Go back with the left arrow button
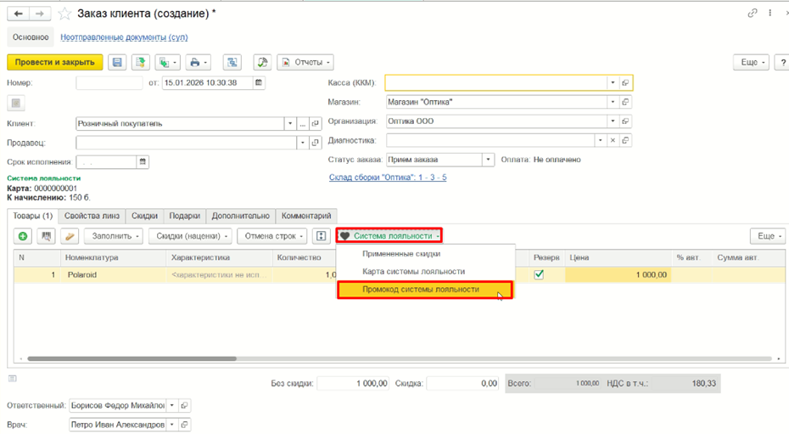Screen dimensions: 789x434 click(x=18, y=14)
